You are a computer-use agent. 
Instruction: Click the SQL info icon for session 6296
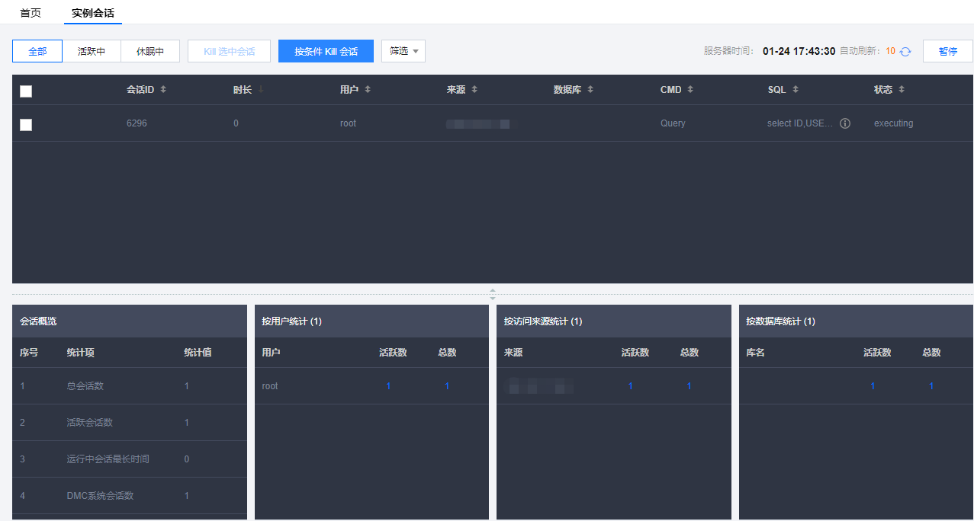845,123
